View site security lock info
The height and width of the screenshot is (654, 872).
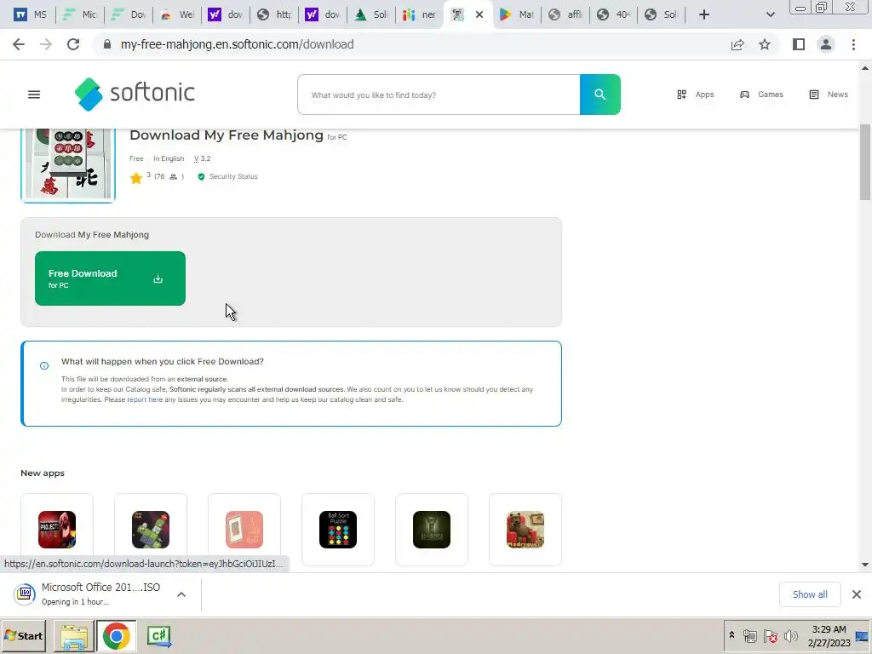tap(107, 44)
